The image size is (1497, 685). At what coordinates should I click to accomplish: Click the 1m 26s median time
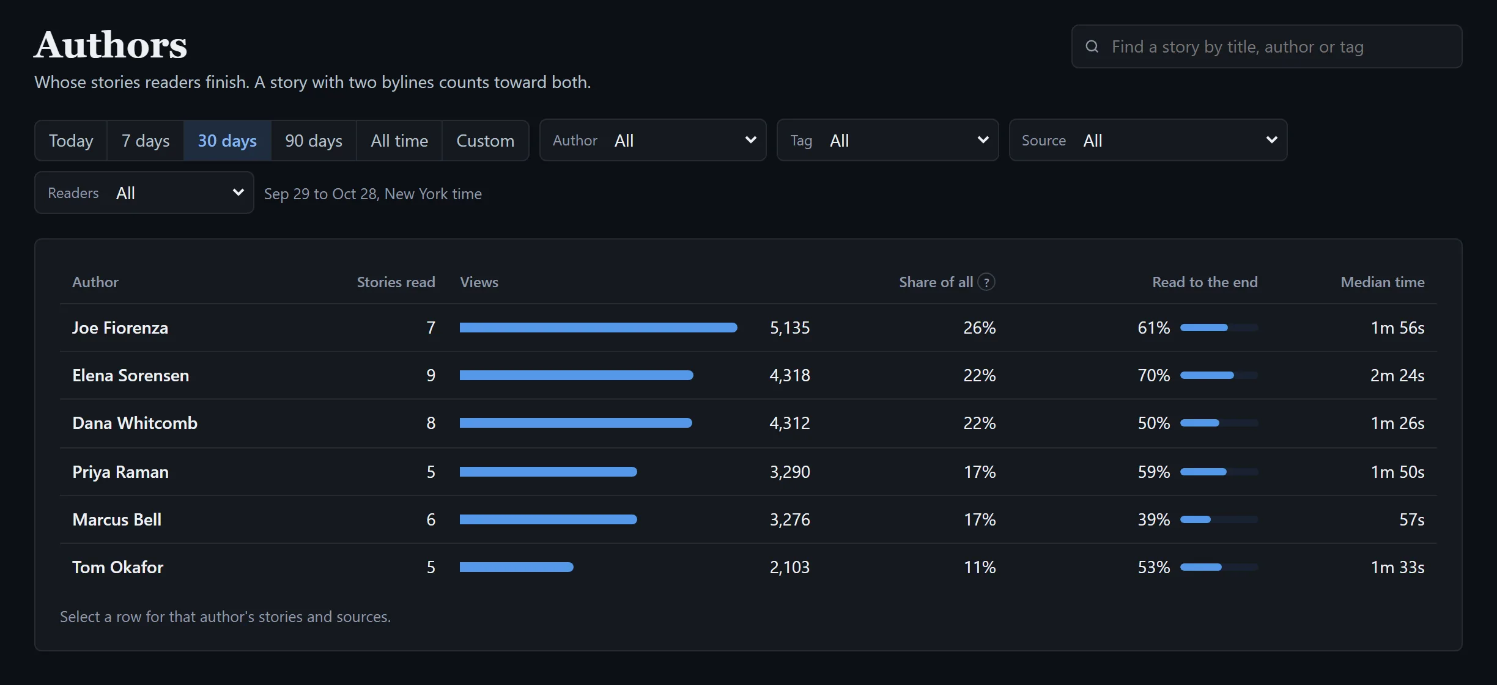tap(1398, 423)
